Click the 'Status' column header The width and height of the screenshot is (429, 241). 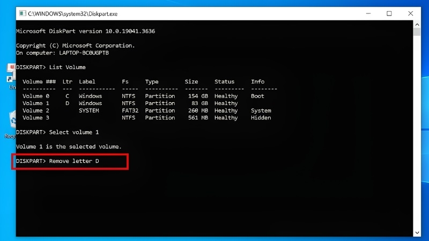click(224, 82)
